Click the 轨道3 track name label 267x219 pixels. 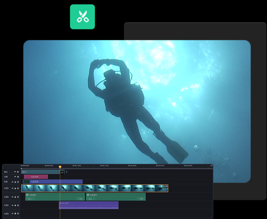pyautogui.click(x=7, y=188)
